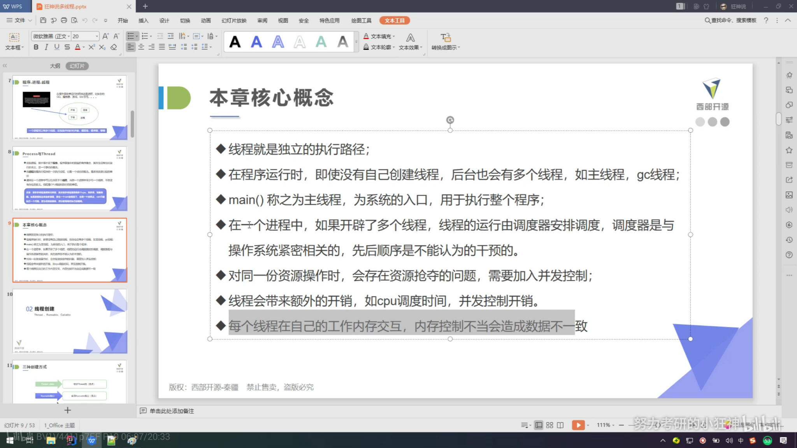Toggle bold formatting
The height and width of the screenshot is (448, 797).
pyautogui.click(x=36, y=47)
